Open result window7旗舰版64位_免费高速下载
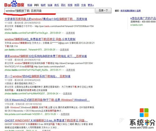156x131 pixels. coord(40,39)
